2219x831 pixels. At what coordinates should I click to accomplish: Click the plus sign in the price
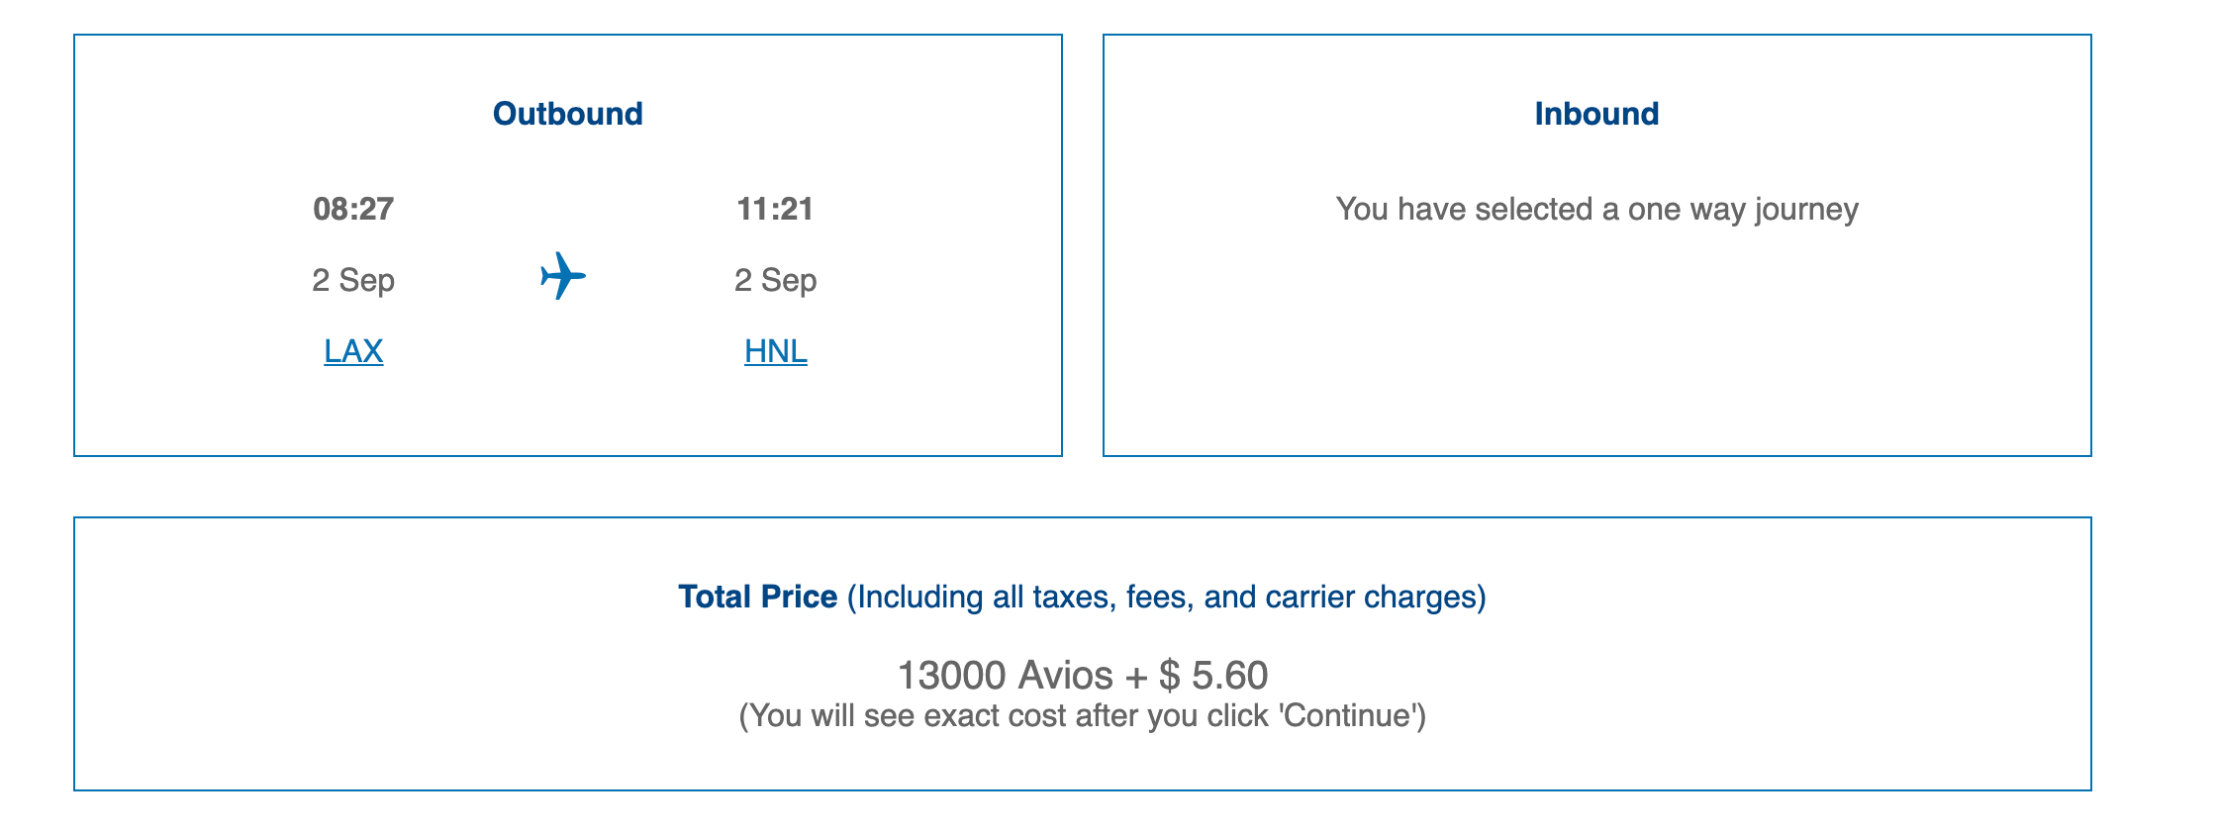point(1136,676)
